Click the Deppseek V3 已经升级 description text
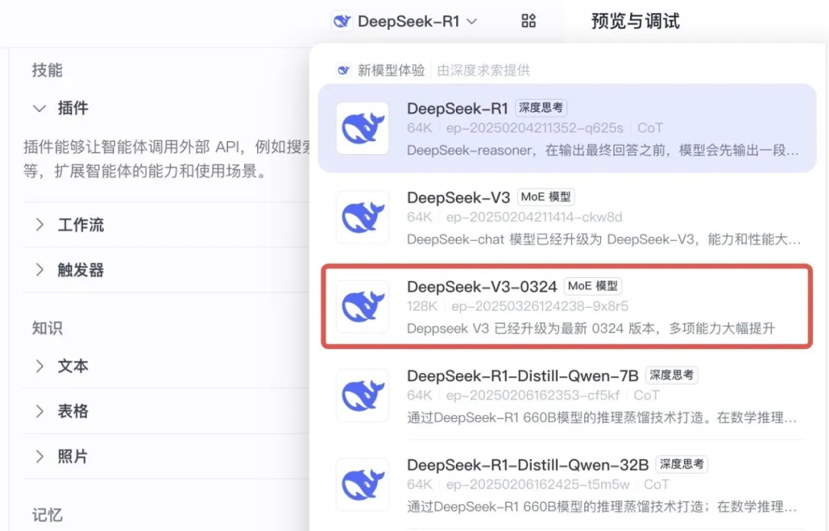This screenshot has height=531, width=829. [x=590, y=328]
